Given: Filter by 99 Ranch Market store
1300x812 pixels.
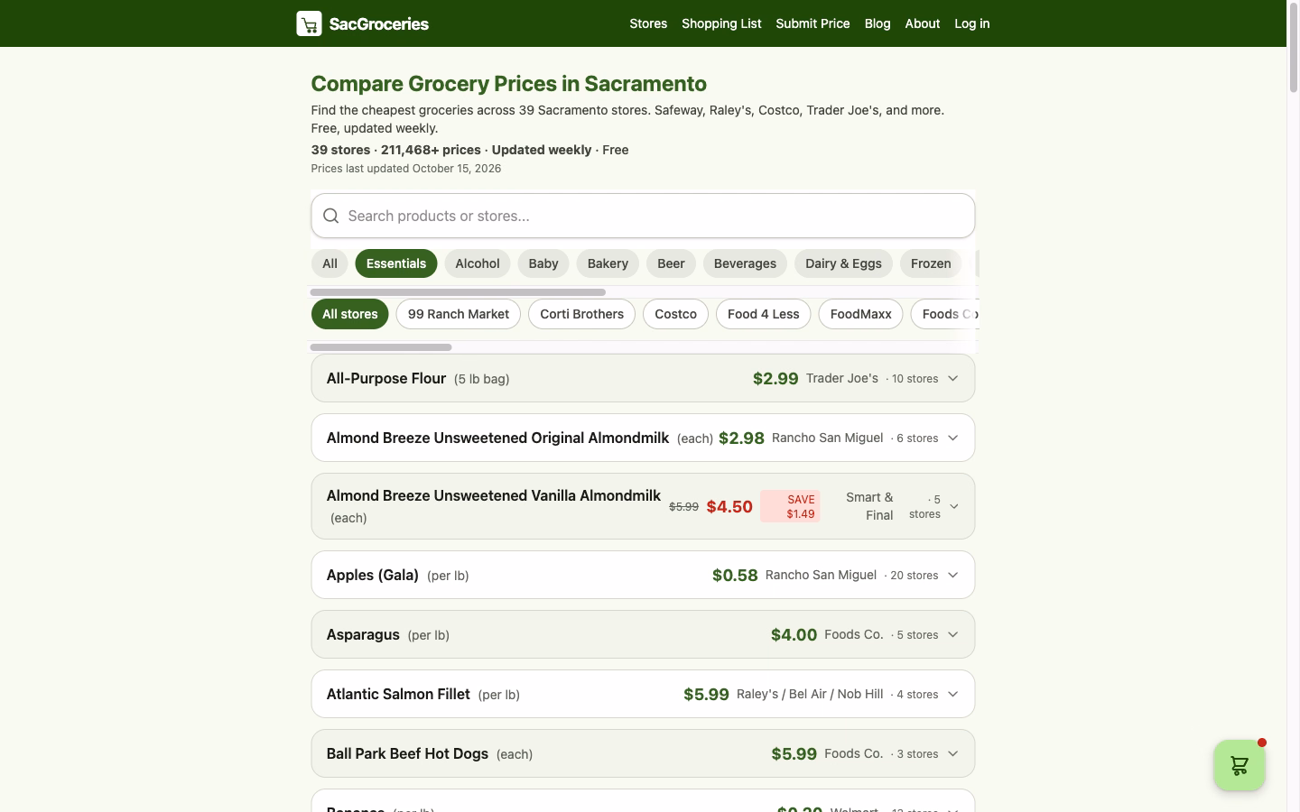Looking at the screenshot, I should (x=459, y=314).
